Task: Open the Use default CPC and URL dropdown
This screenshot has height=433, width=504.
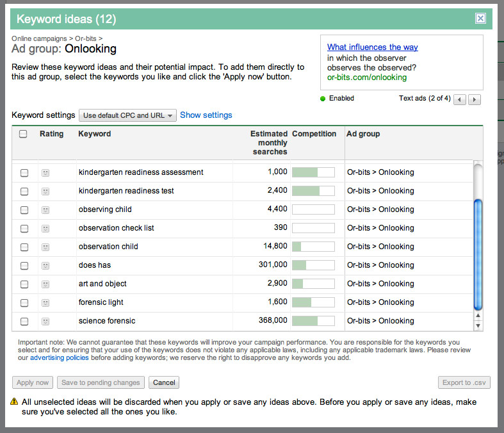Action: (127, 115)
